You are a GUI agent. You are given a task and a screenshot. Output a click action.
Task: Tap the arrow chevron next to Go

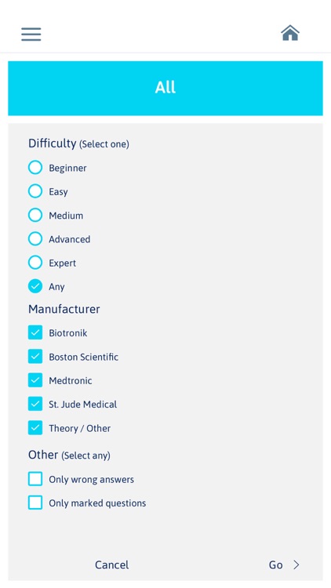[296, 564]
